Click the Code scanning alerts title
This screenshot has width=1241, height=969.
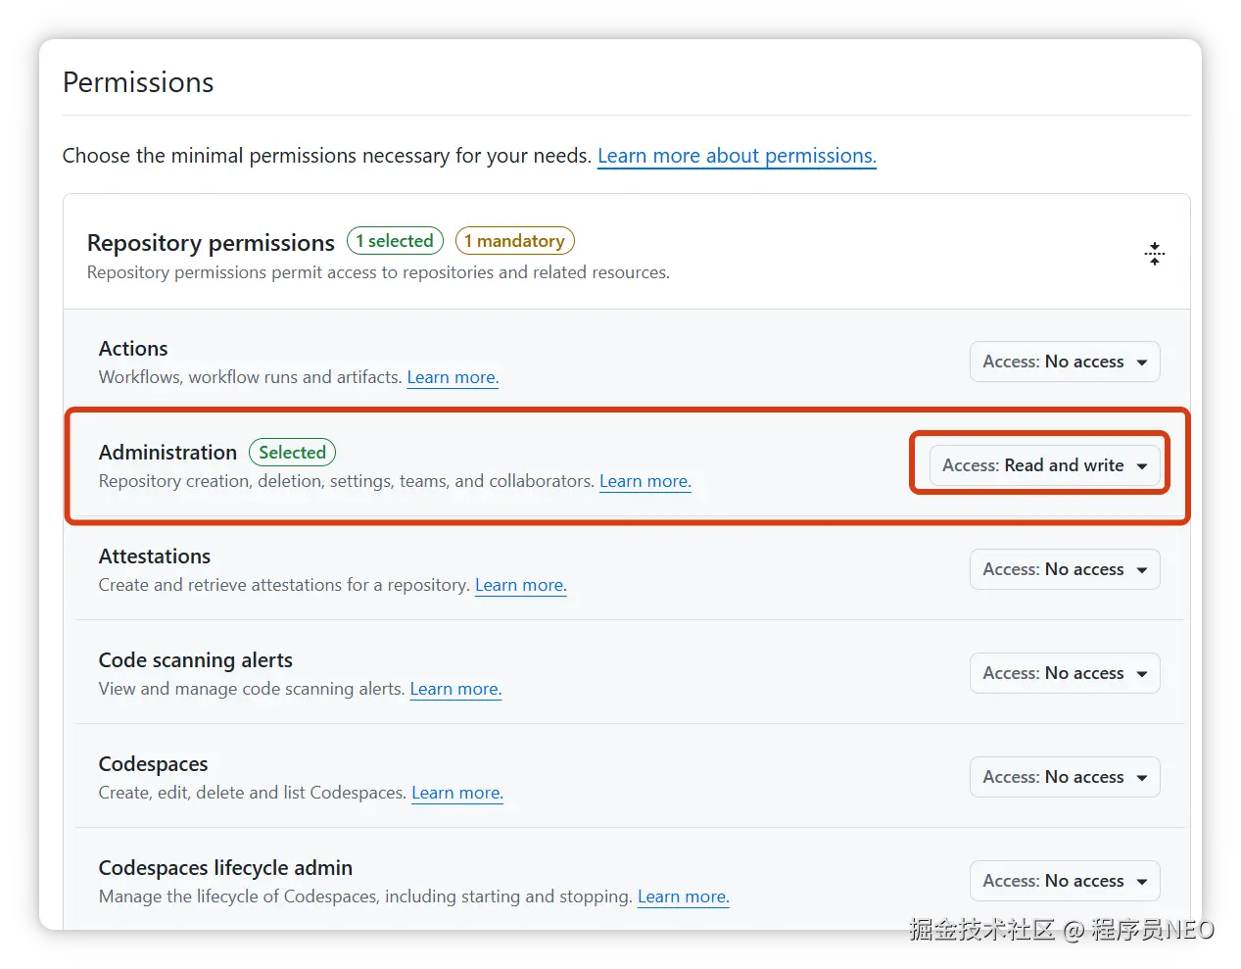click(196, 660)
